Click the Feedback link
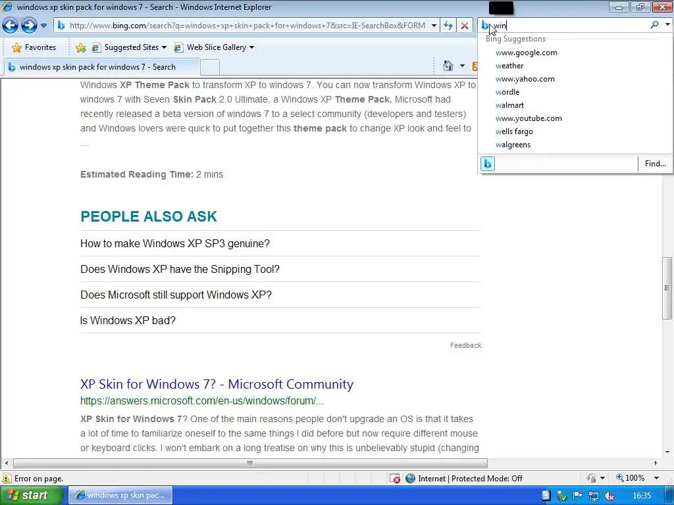 (x=465, y=345)
